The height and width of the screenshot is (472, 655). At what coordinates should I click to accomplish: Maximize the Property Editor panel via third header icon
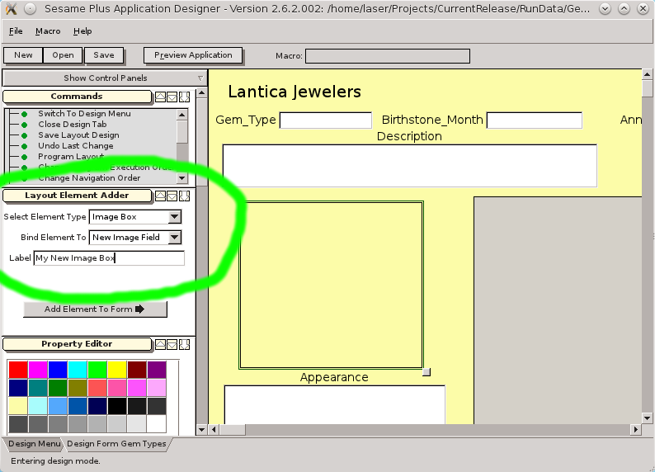point(184,344)
